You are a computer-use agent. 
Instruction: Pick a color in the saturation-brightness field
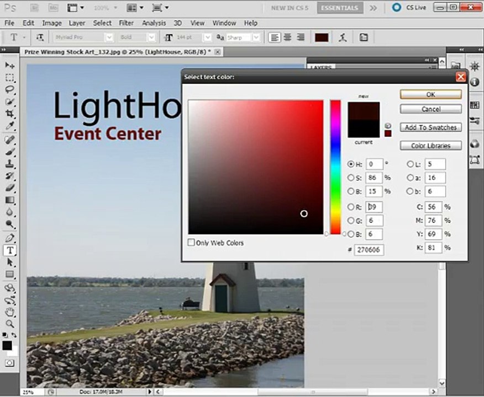click(x=256, y=167)
